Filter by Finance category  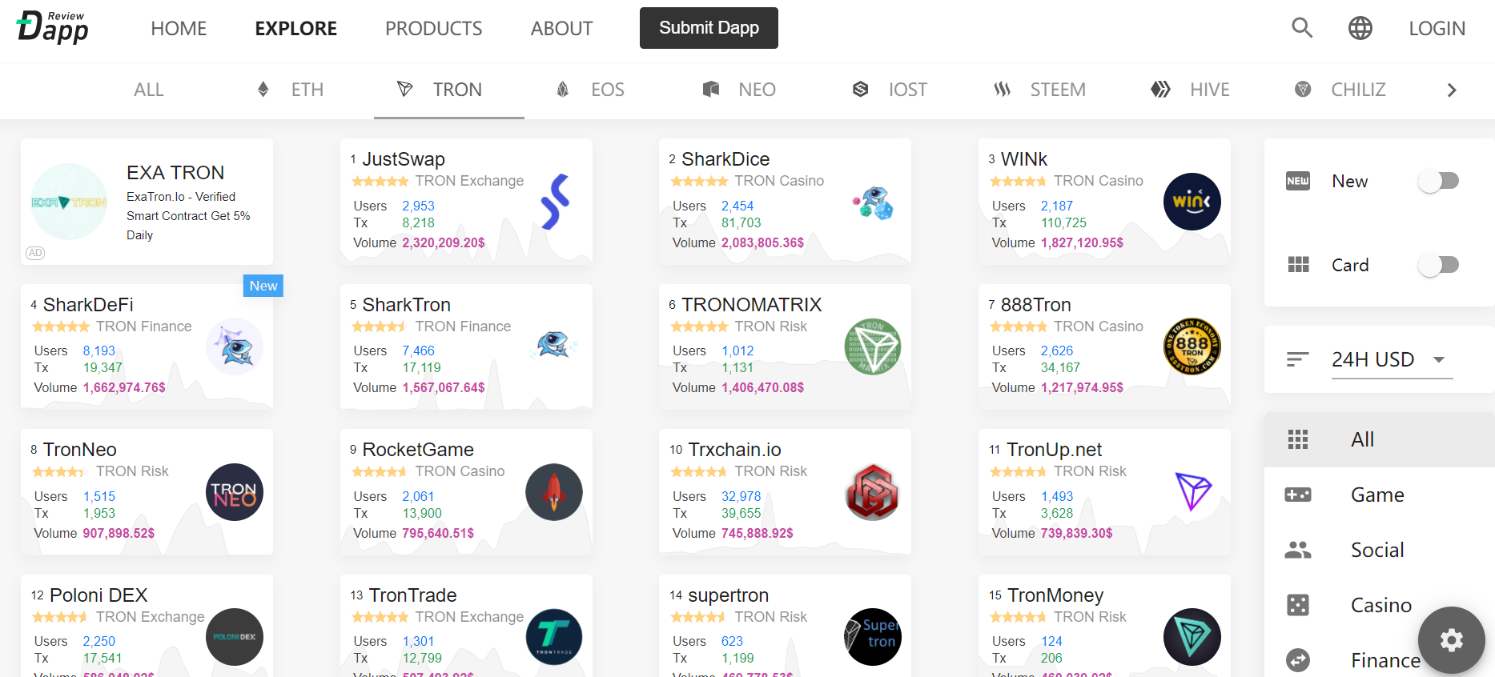coord(1380,660)
